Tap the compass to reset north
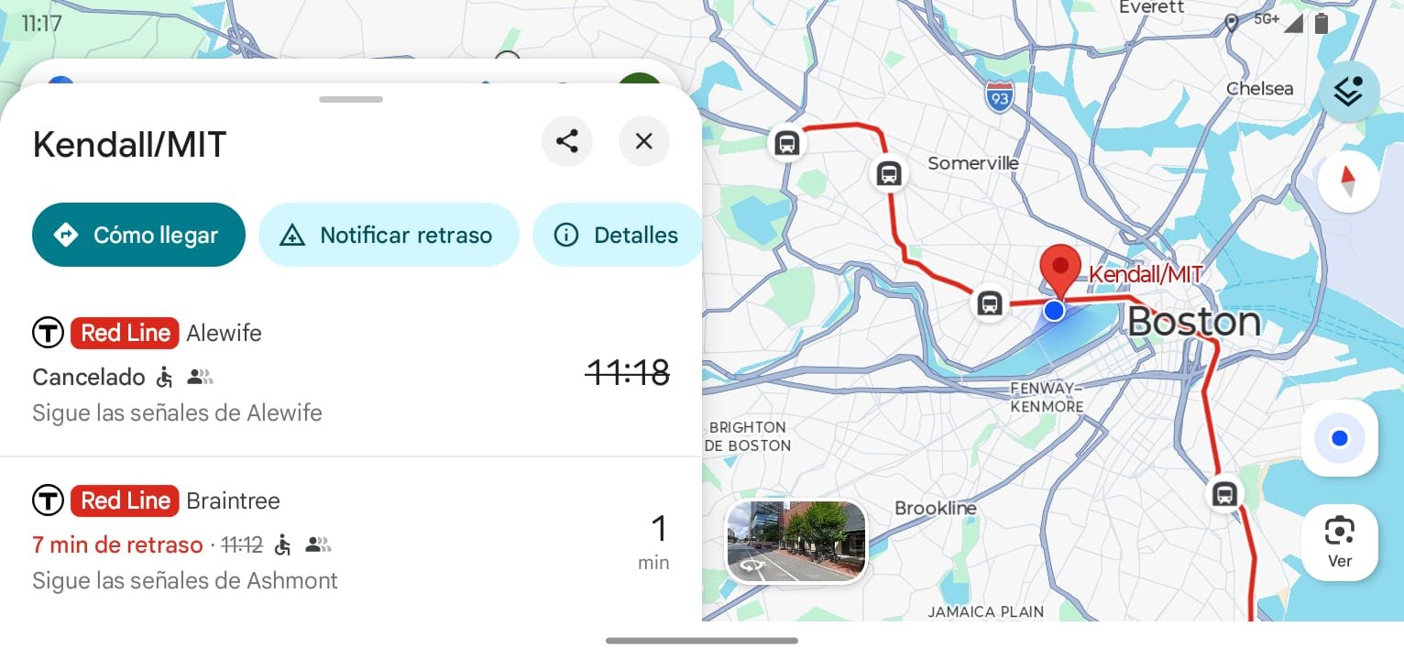Screen dimensions: 1404x660 point(1348,181)
